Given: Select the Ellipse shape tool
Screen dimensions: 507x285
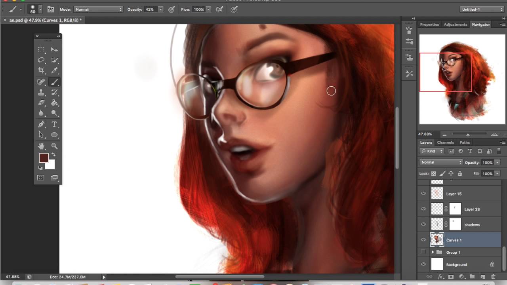Looking at the screenshot, I should [54, 135].
